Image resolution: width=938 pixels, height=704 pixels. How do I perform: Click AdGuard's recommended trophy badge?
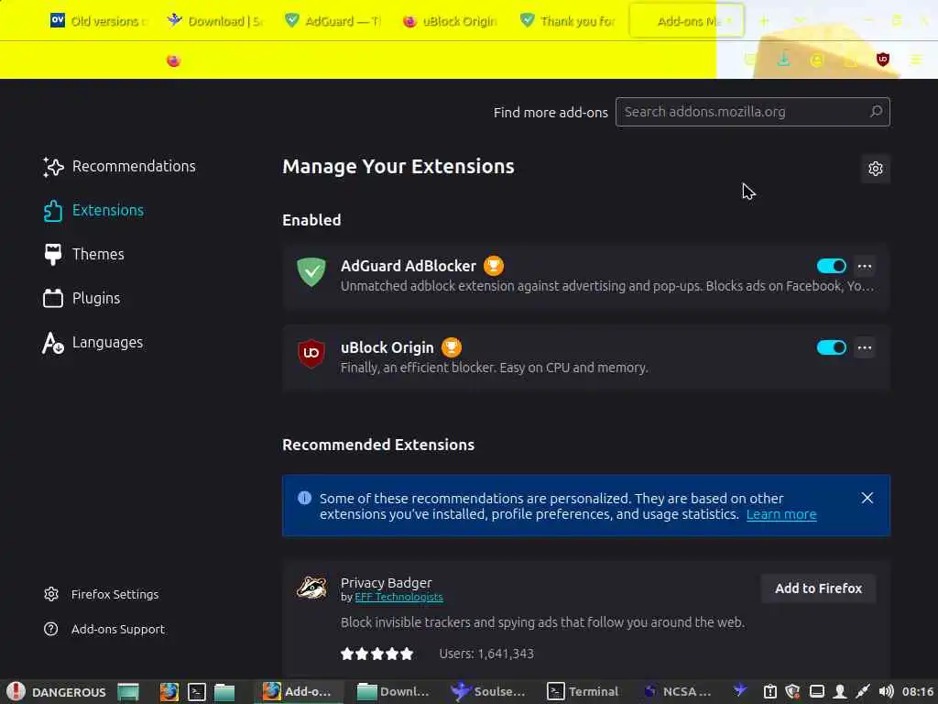click(494, 265)
